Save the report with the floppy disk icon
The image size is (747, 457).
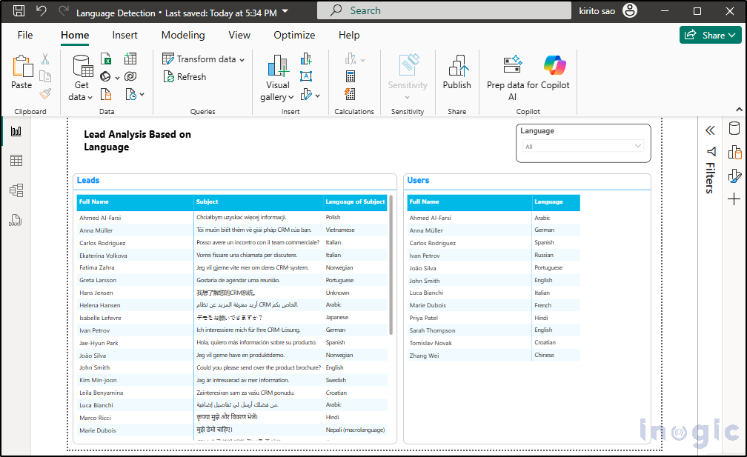coord(19,11)
